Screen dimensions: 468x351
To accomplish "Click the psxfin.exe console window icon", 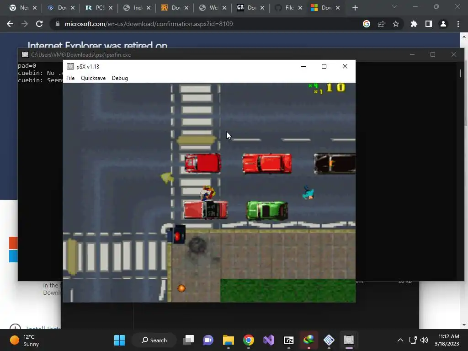I will [x=25, y=54].
